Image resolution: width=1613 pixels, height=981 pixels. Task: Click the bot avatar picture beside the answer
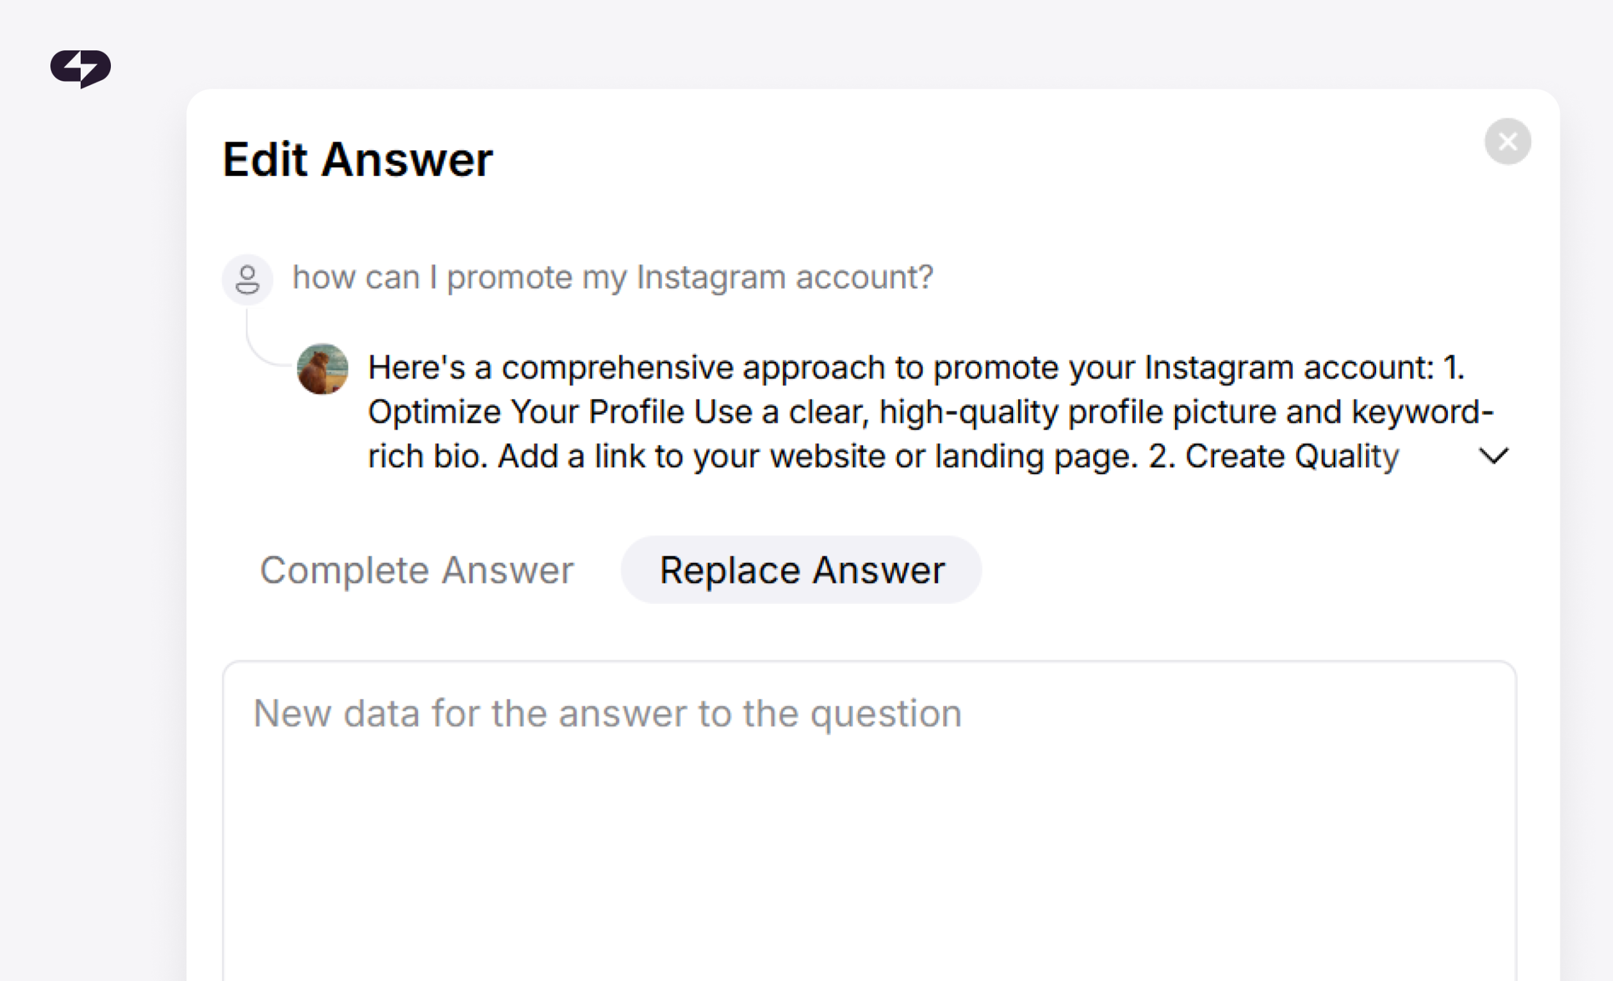[x=322, y=369]
